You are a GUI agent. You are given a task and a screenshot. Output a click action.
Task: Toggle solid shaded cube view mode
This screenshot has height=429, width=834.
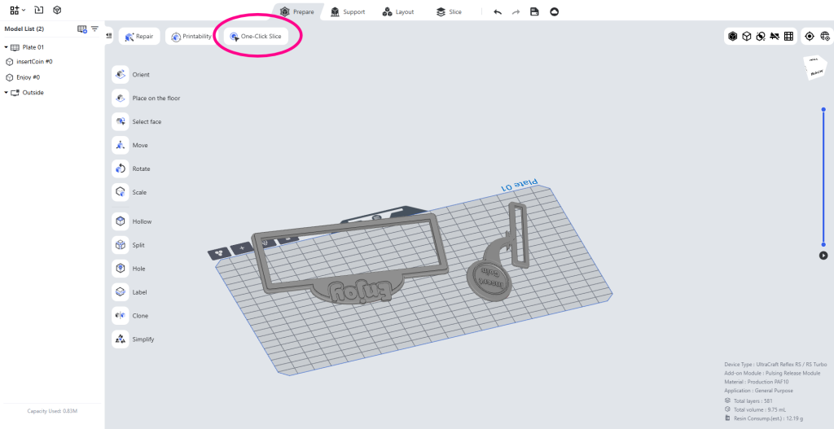pos(732,36)
